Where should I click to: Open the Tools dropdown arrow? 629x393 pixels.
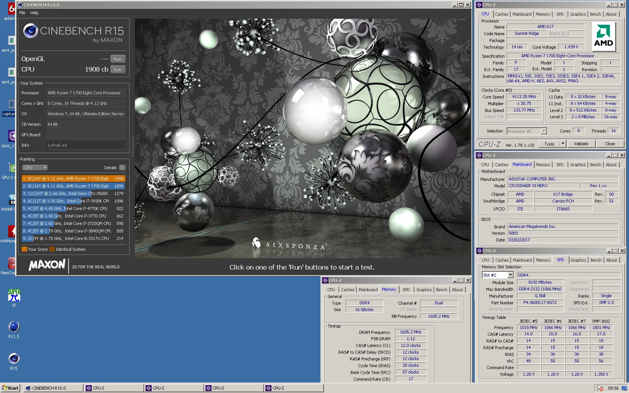coord(563,144)
